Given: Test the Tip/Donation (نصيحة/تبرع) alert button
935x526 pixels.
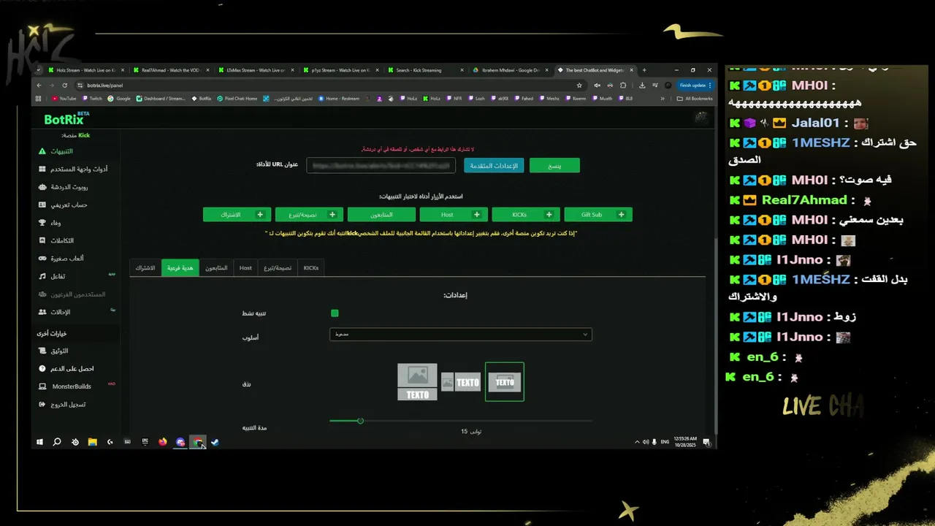Looking at the screenshot, I should [309, 215].
